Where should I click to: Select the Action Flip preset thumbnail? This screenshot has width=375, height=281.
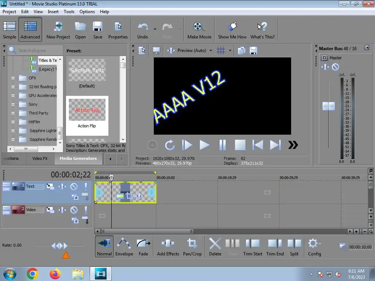[87, 110]
